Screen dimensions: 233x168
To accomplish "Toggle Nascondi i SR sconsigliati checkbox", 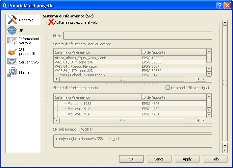I will click(168, 88).
